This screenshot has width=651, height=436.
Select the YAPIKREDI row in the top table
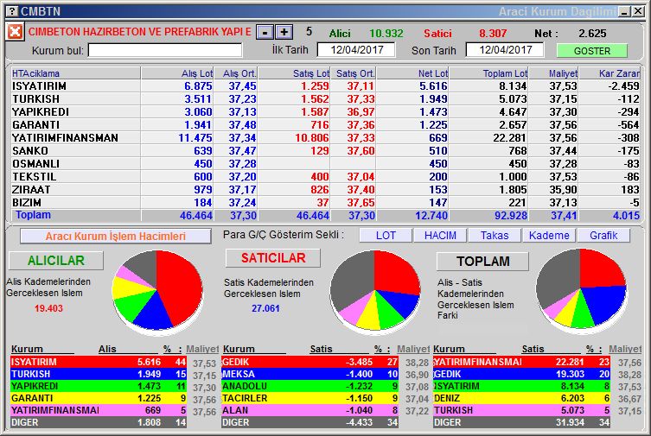pos(325,112)
